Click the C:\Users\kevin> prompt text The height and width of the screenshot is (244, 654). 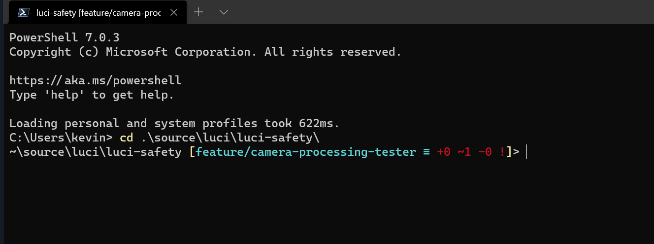[x=61, y=138]
